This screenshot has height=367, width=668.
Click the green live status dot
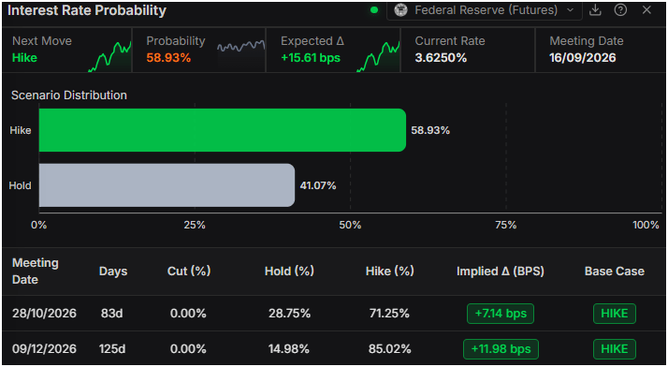point(374,10)
